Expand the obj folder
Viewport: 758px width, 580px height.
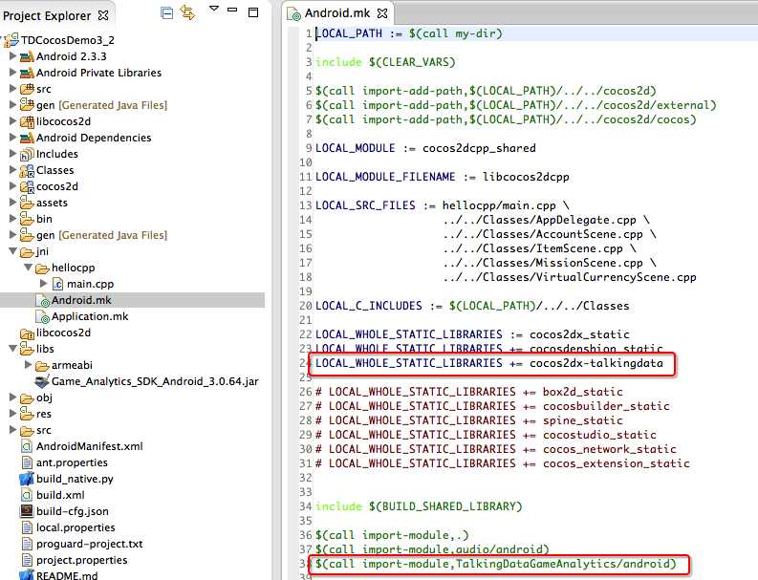13,397
